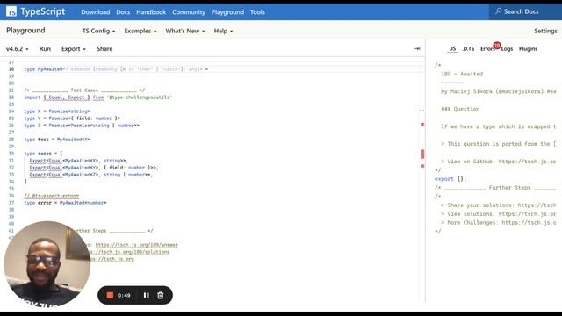This screenshot has height=316, width=562.
Task: Click 'type error = MyAwaited<number>' line
Action: (65, 203)
